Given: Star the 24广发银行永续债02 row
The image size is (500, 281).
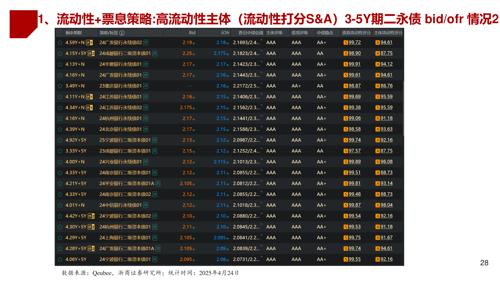Looking at the screenshot, I should pos(60,43).
